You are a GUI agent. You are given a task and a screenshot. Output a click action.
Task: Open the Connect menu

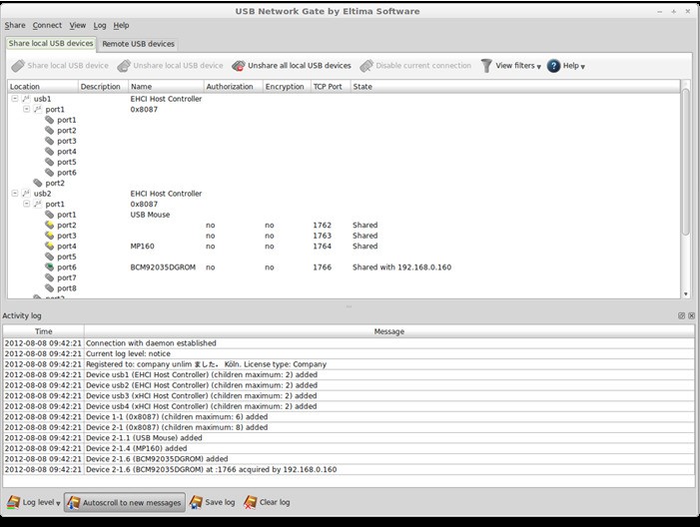point(47,25)
